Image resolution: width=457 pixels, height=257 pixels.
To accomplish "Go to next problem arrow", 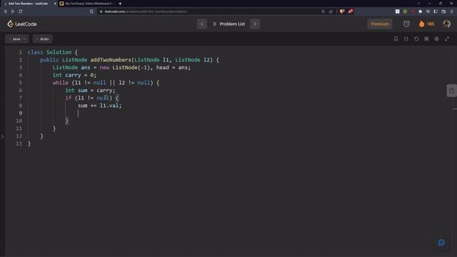I will click(255, 24).
